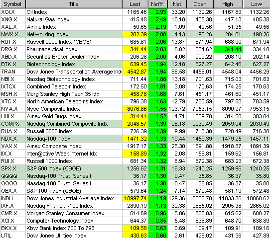The image size is (270, 238).
Task: Select the BTK.X symbol cell
Action: [13, 64]
